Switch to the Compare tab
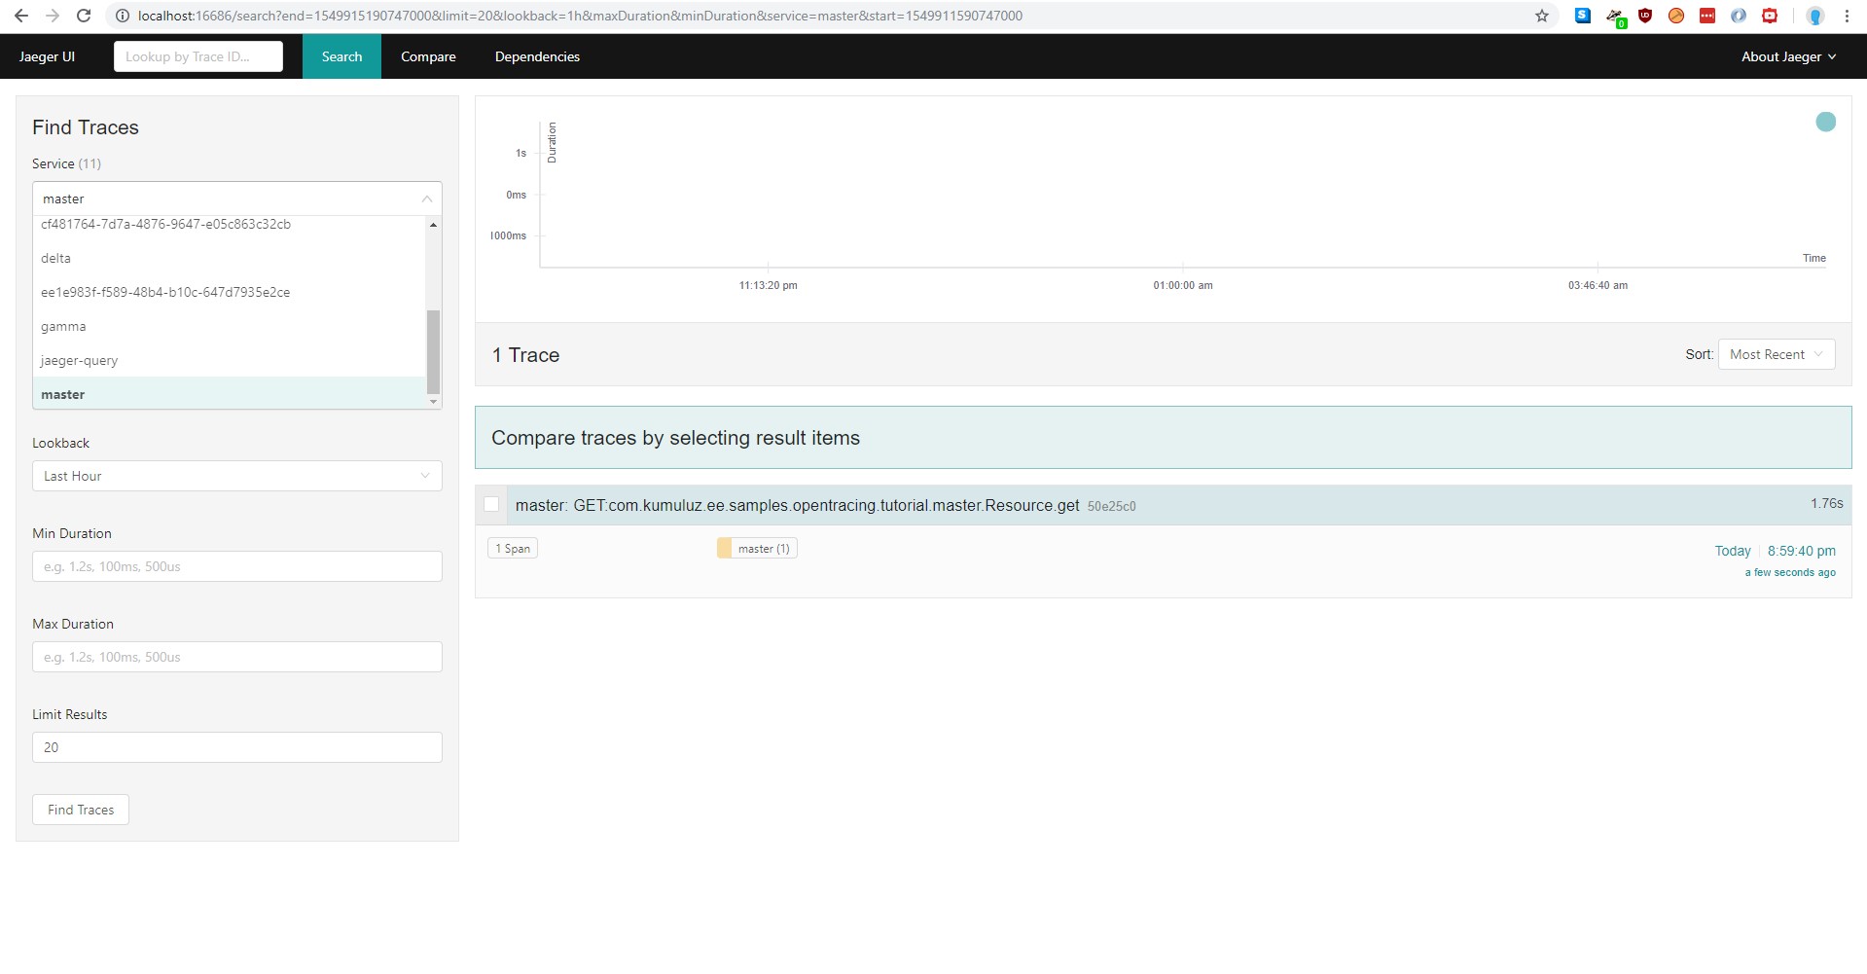This screenshot has height=974, width=1867. click(428, 56)
